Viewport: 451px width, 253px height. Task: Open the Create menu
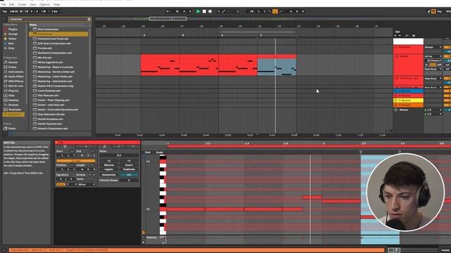22,5
